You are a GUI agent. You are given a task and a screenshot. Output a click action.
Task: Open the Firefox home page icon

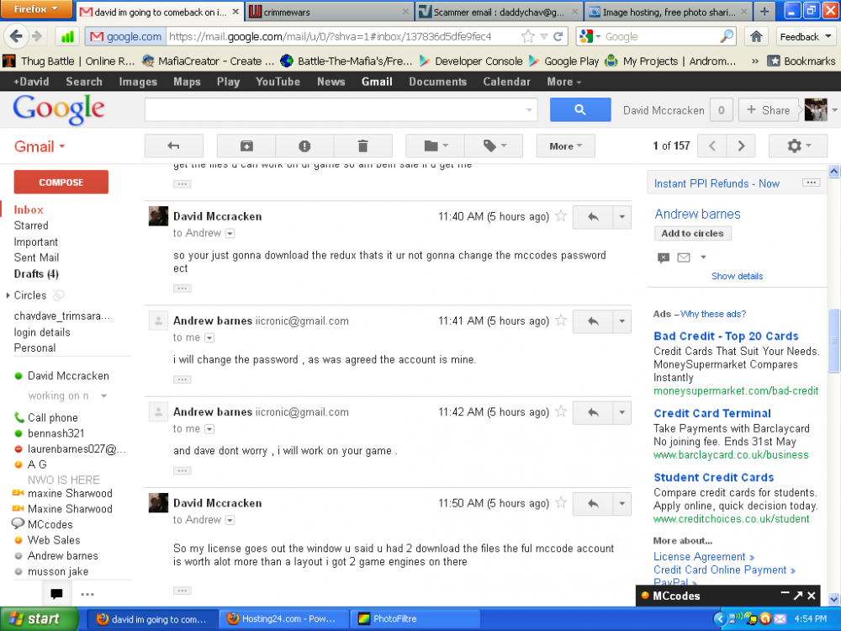click(756, 36)
